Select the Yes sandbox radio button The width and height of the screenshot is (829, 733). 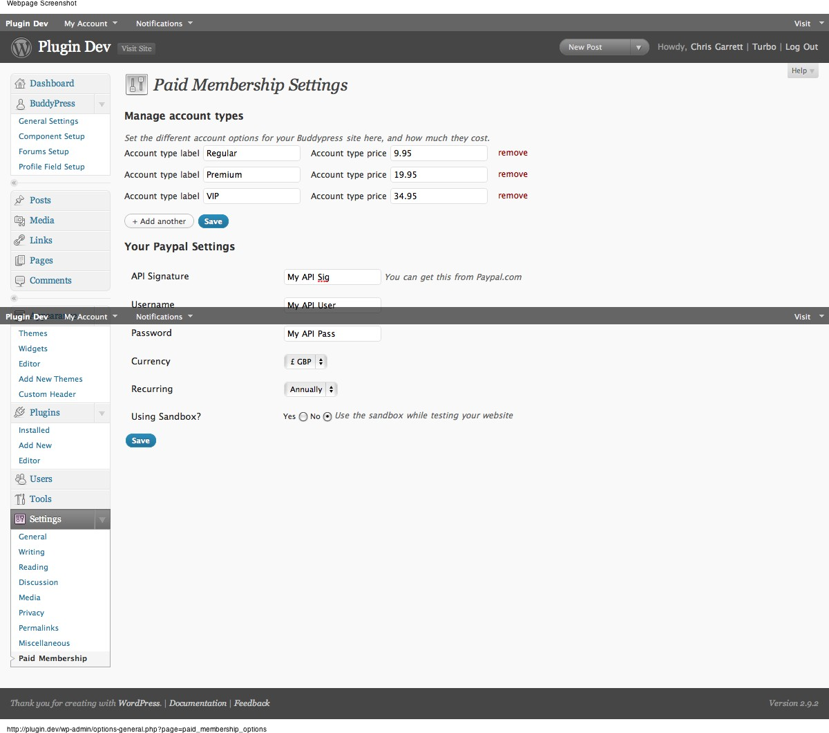303,416
